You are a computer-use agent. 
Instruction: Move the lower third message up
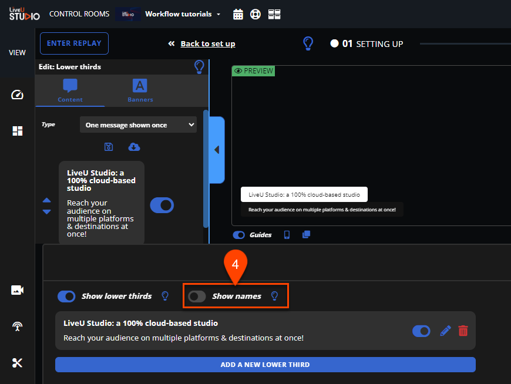[46, 200]
